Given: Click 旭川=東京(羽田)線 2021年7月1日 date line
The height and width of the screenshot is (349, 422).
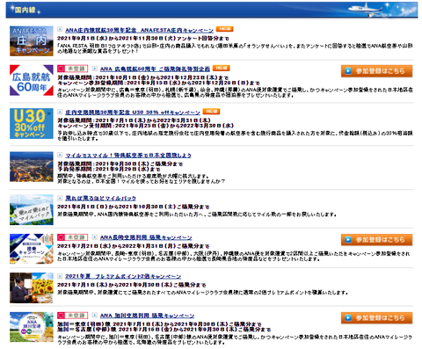Looking at the screenshot, I should (x=159, y=324).
